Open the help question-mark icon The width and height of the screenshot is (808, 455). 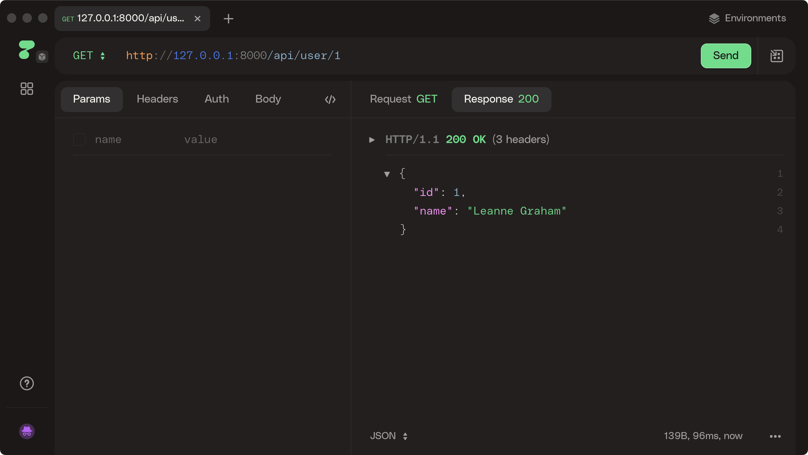point(27,383)
